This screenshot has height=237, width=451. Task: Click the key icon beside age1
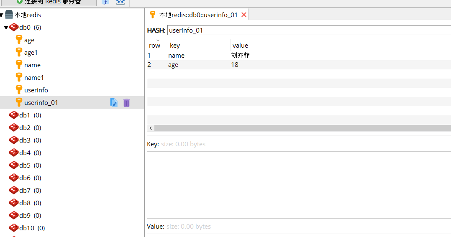(19, 52)
